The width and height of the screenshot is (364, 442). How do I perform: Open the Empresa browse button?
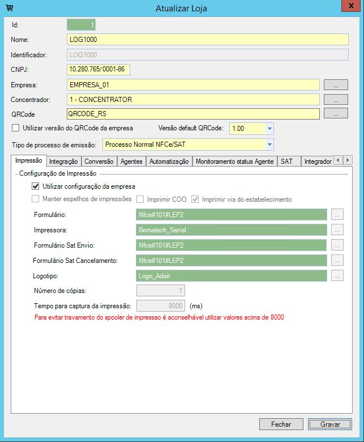(x=336, y=85)
